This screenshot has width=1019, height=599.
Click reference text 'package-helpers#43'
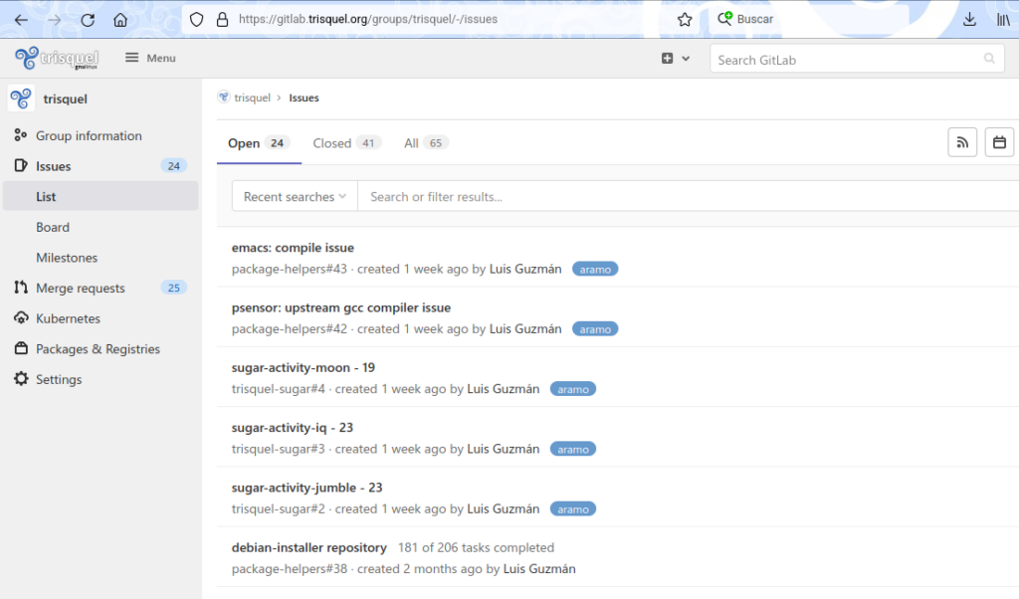click(290, 269)
